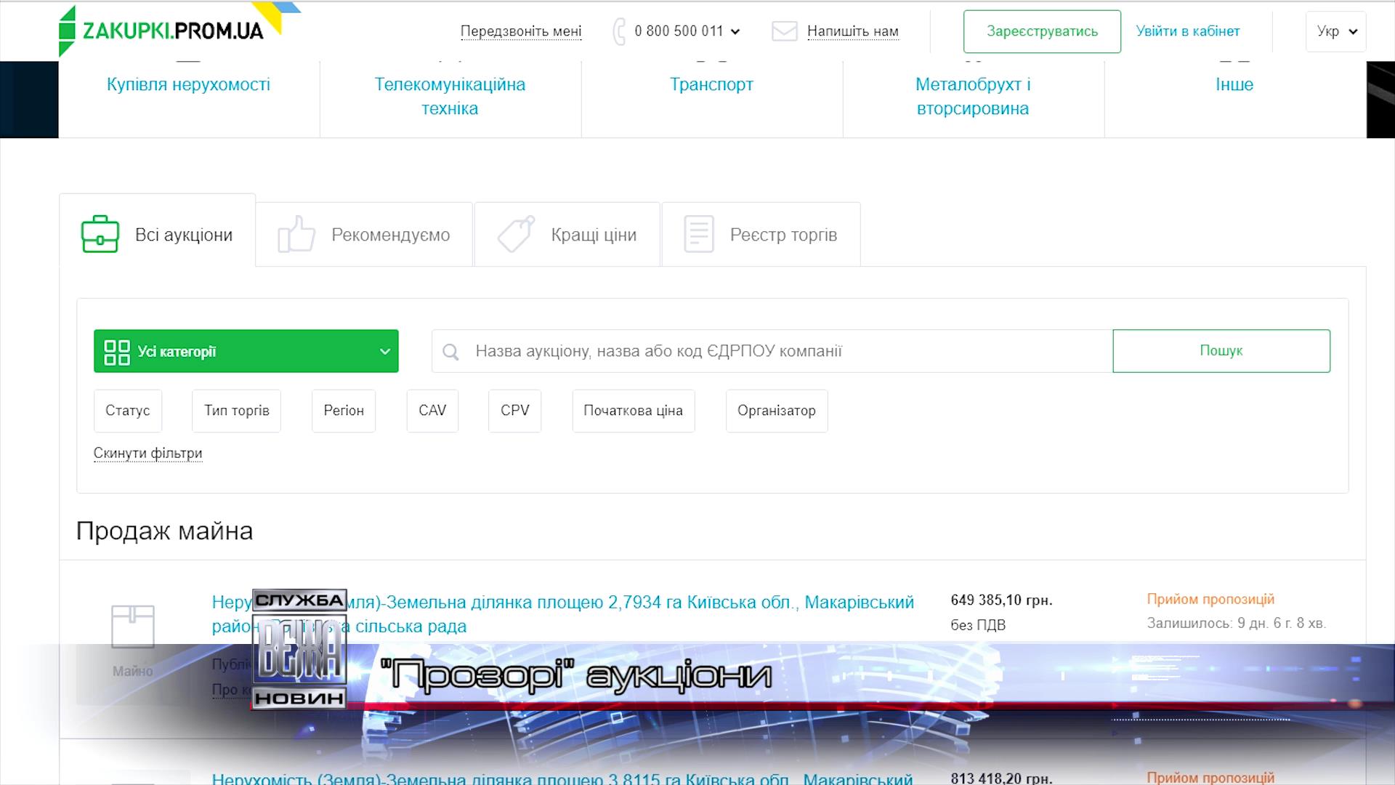Image resolution: width=1395 pixels, height=785 pixels.
Task: Open the Організатор filter
Action: (777, 411)
